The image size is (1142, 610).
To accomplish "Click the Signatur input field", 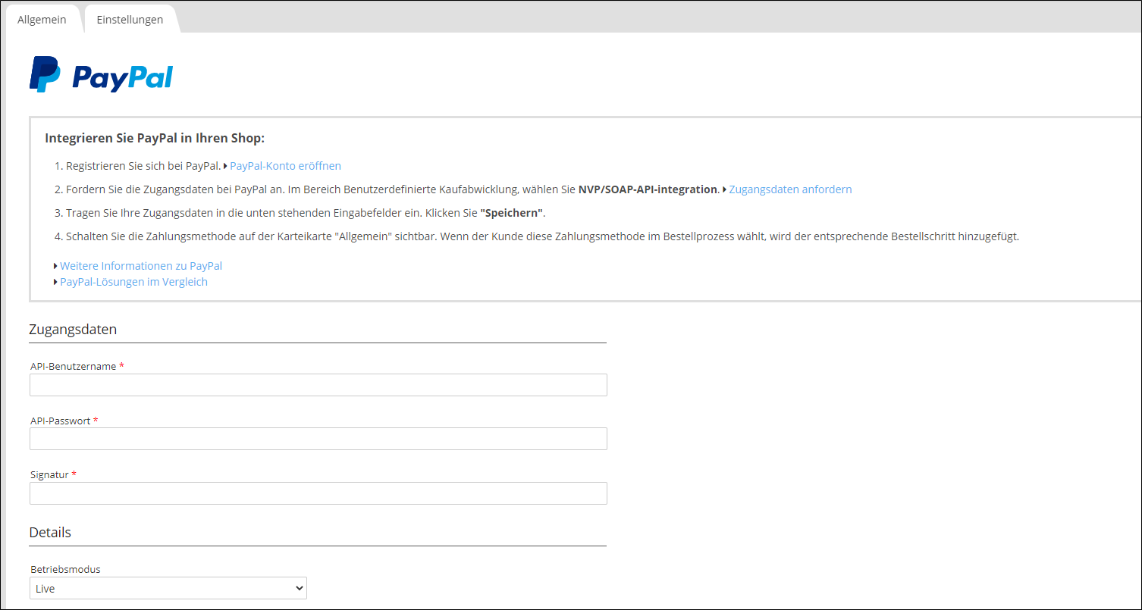I will (318, 493).
